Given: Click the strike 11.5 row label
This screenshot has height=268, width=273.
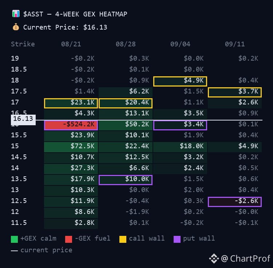Looking at the screenshot, I should [x=19, y=223].
